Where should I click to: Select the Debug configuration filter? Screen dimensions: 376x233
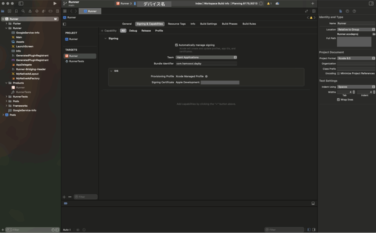pyautogui.click(x=133, y=31)
